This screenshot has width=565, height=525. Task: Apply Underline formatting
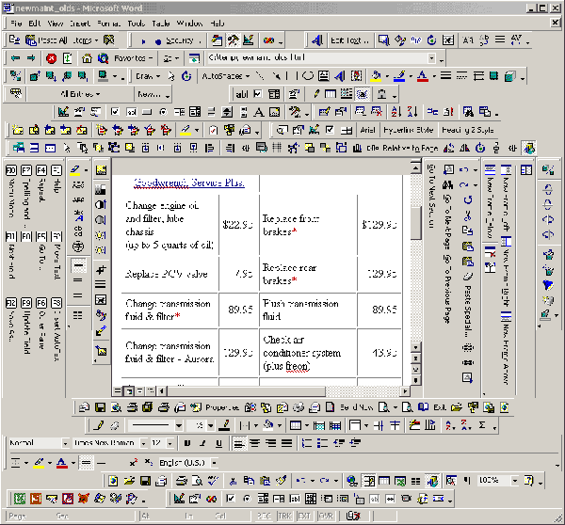click(x=218, y=443)
